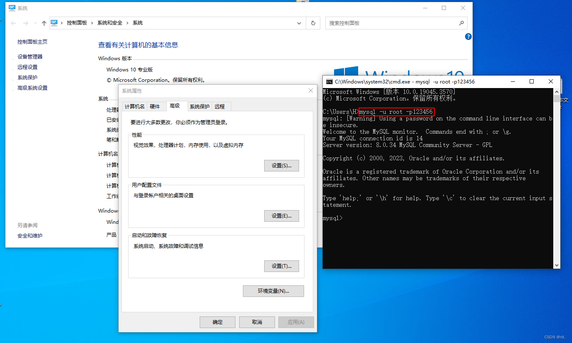The height and width of the screenshot is (343, 572).
Task: Go up one level with up arrow
Action: [x=44, y=23]
